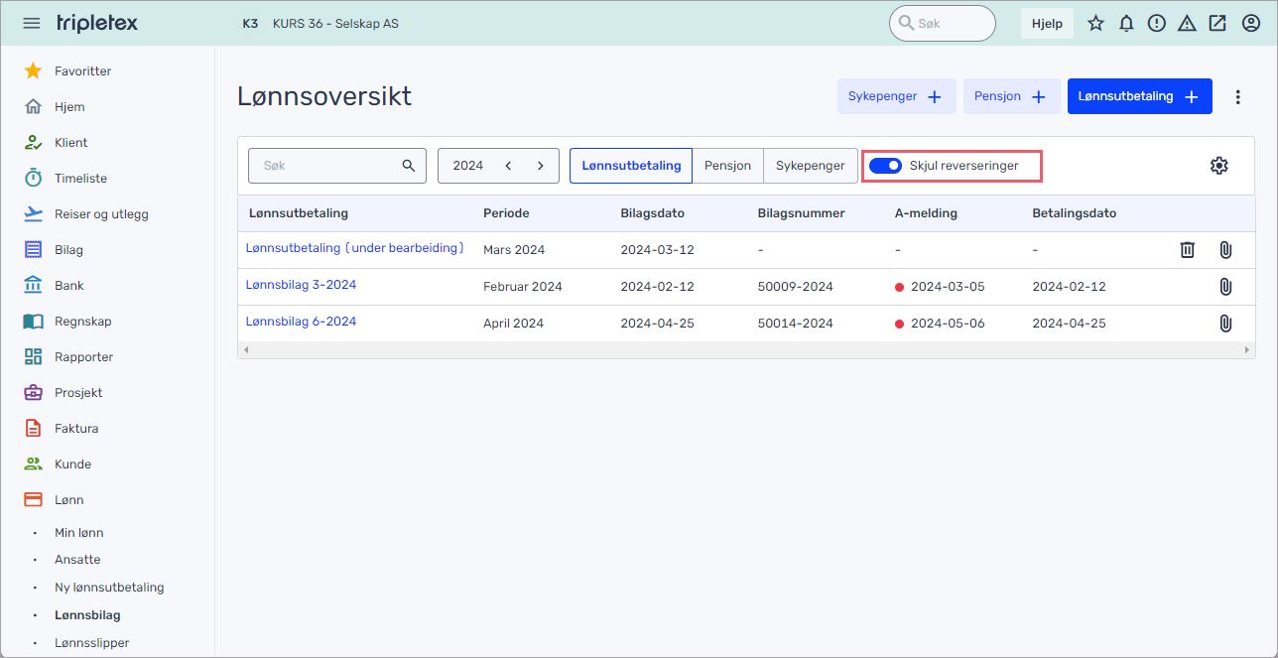This screenshot has height=658, width=1278.
Task: Click the Pensjon + button
Action: point(1012,97)
